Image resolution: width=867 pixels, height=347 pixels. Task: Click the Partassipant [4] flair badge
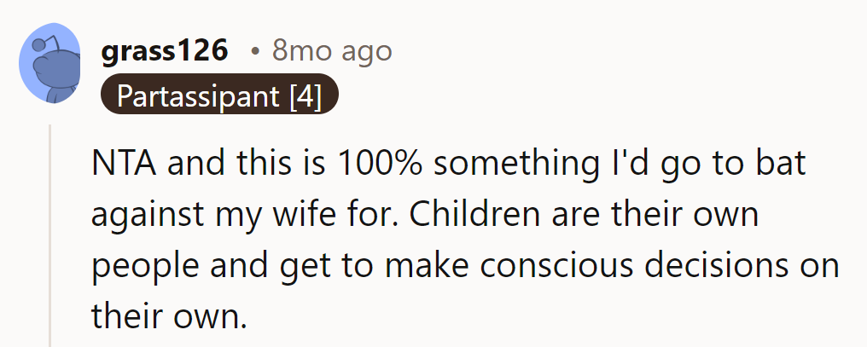pos(219,96)
